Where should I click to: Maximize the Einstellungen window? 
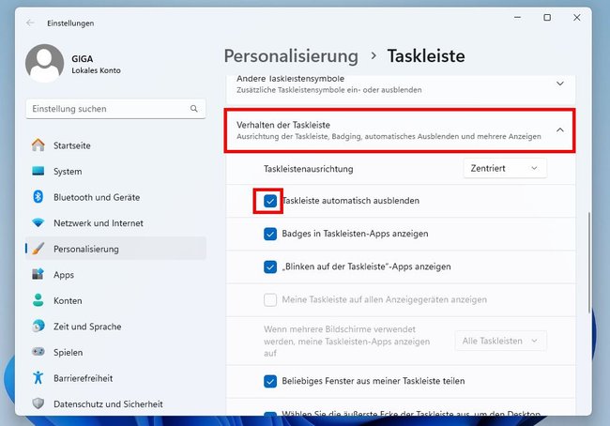(547, 18)
